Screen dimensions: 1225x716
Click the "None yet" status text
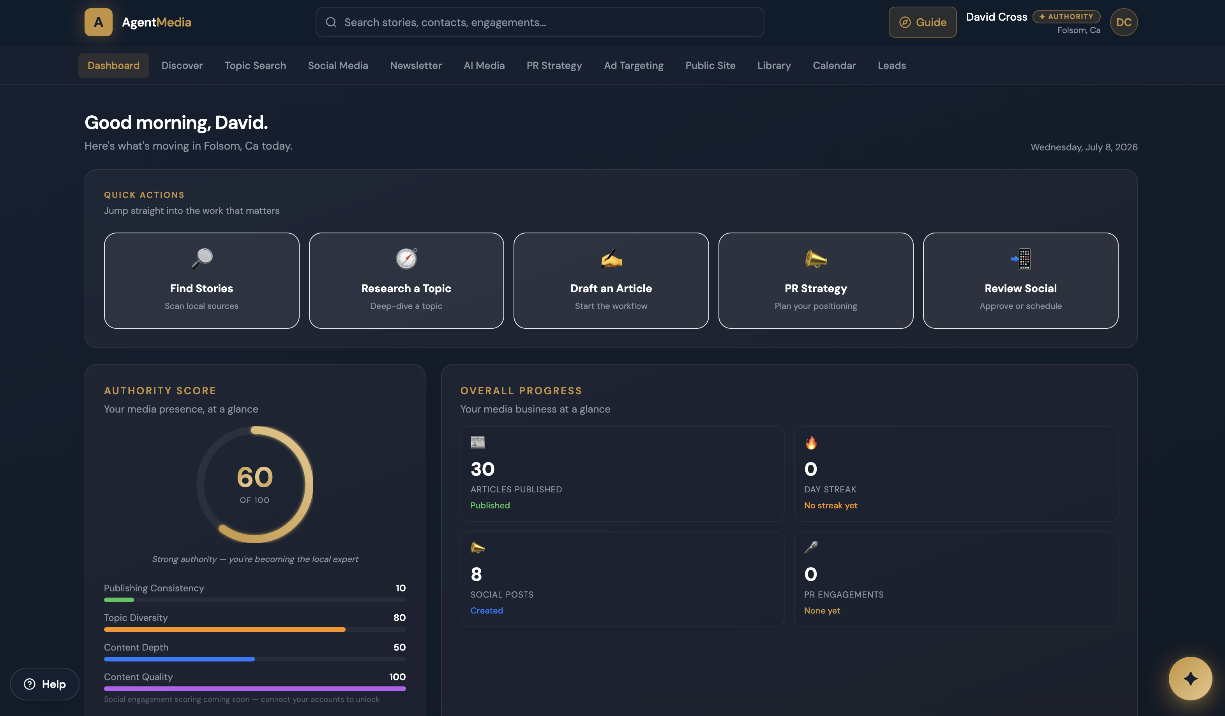tap(822, 610)
